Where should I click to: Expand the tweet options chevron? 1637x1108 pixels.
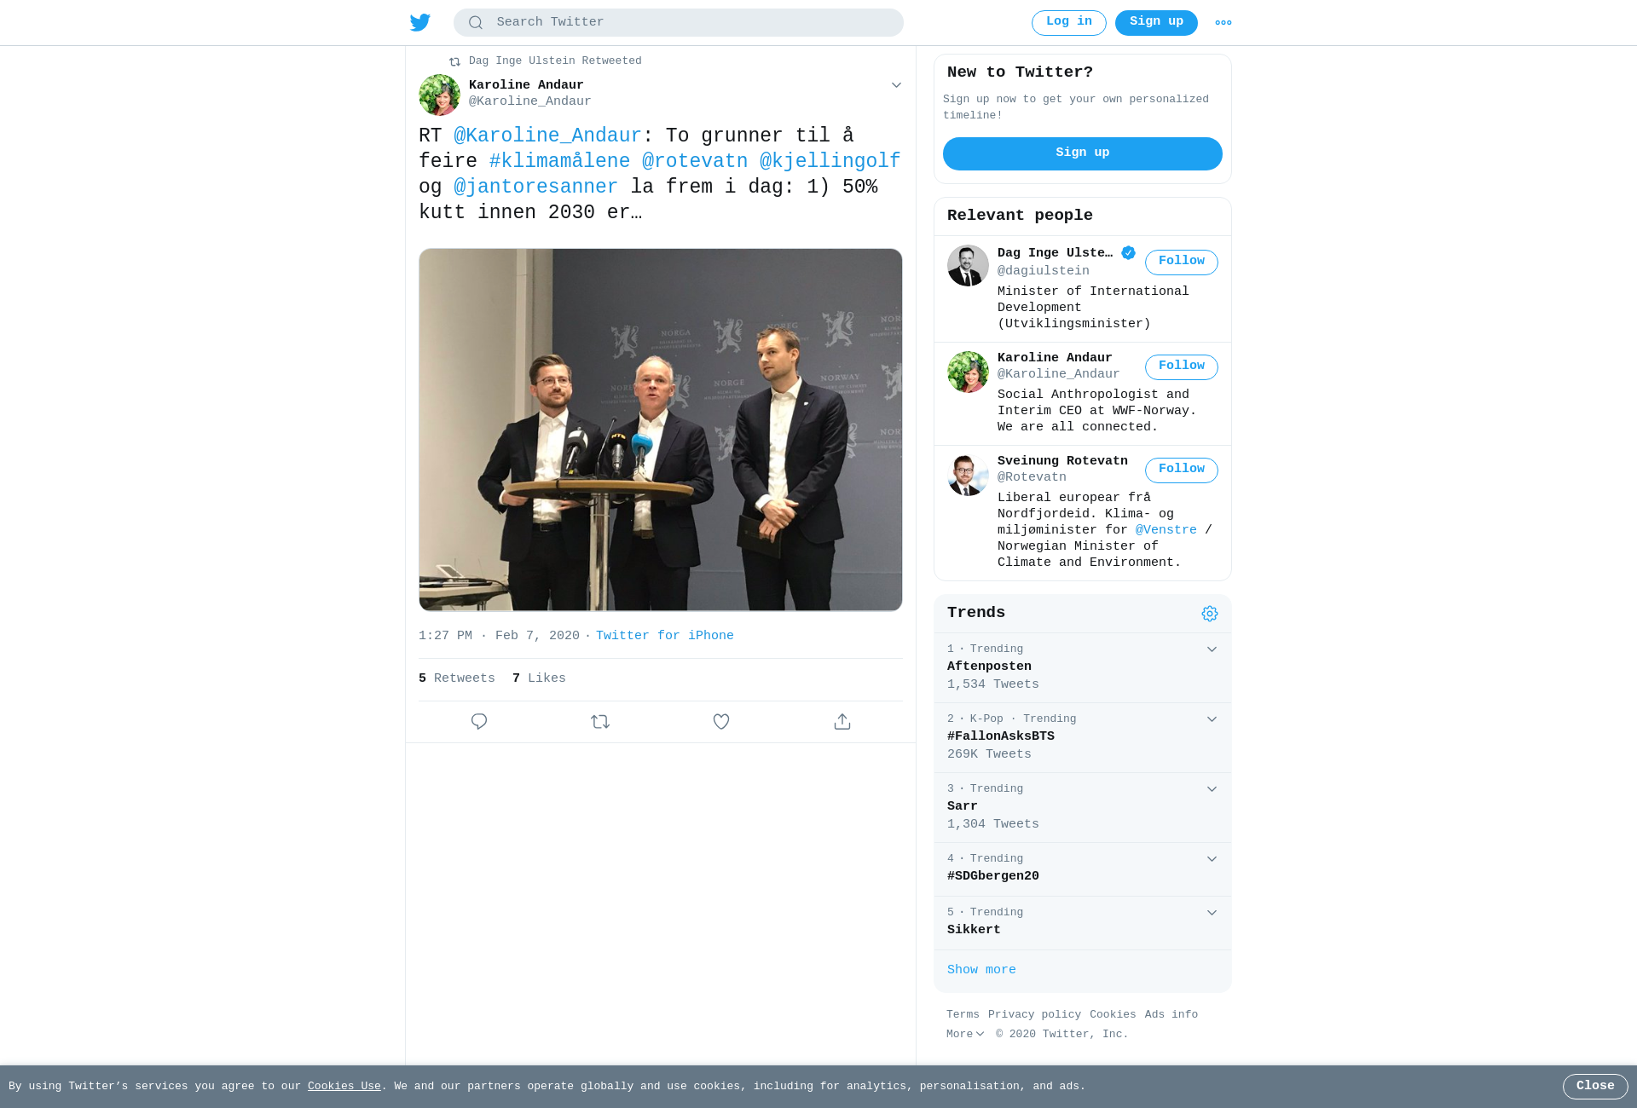coord(896,85)
